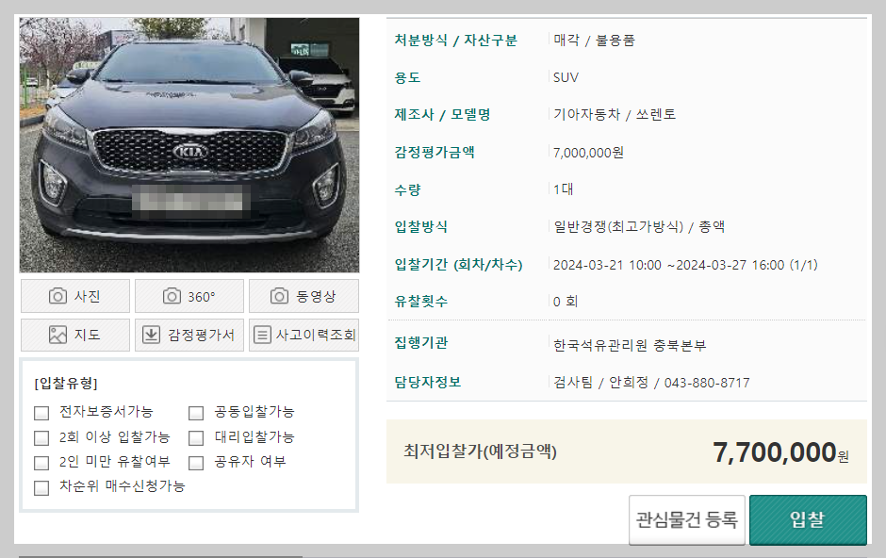Open the Kia Sorento front photo

pyautogui.click(x=188, y=144)
